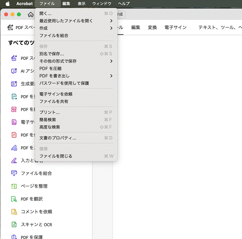Choose 開く... from the File menu
The image size is (242, 239).
click(76, 13)
